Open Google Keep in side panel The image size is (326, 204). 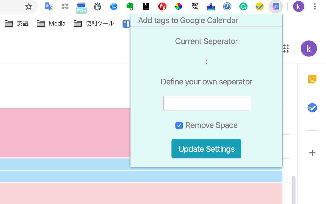point(312,79)
